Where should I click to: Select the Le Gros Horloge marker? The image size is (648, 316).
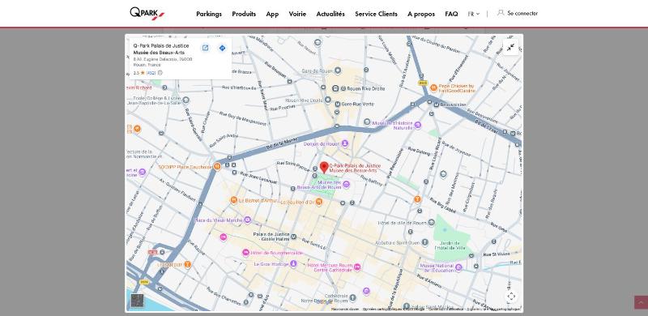tap(293, 263)
